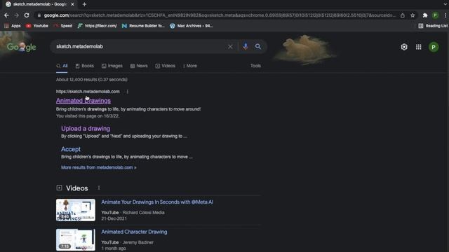
Task: Select the All results tab
Action: coord(62,66)
